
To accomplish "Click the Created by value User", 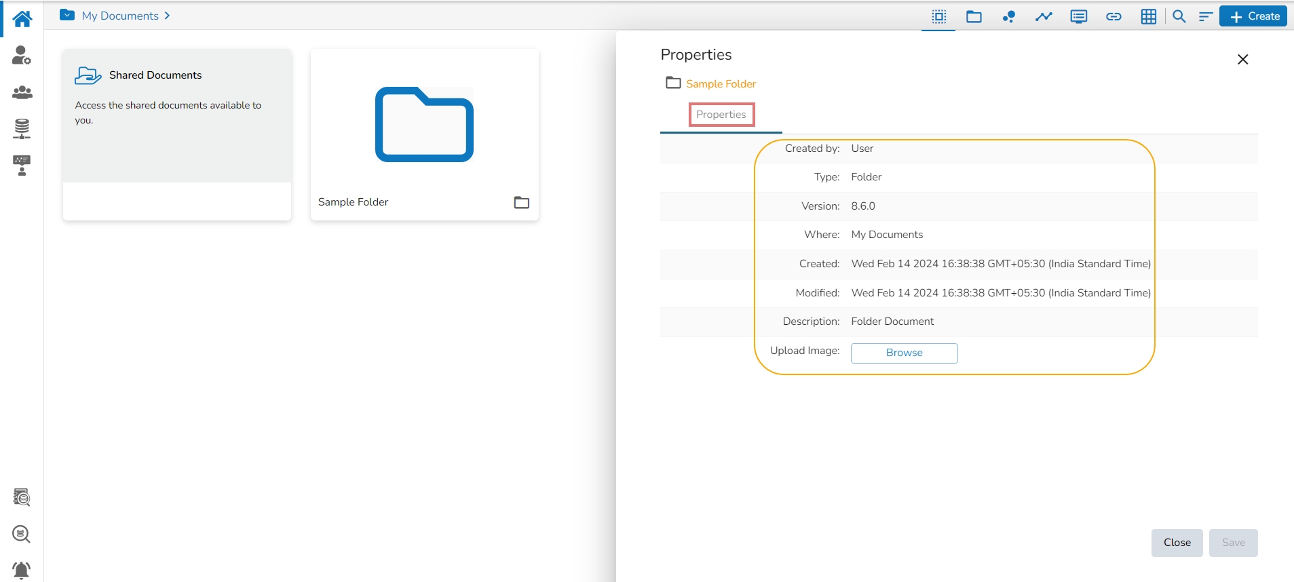I will 862,148.
